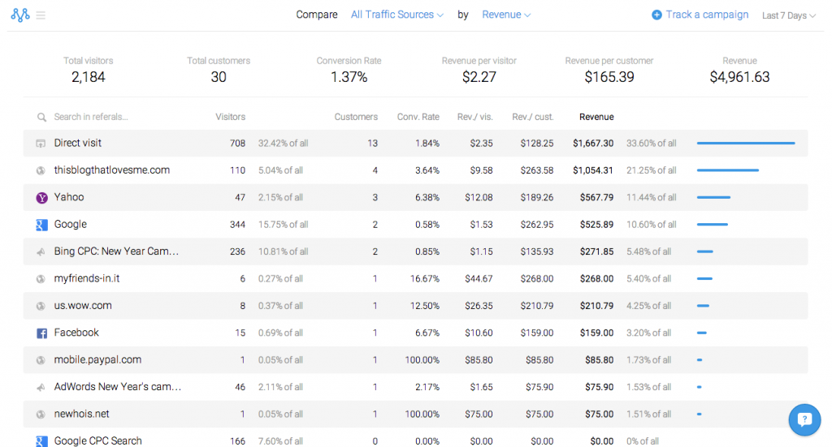Click the Facebook icon in table
The width and height of the screenshot is (832, 447).
click(x=41, y=333)
